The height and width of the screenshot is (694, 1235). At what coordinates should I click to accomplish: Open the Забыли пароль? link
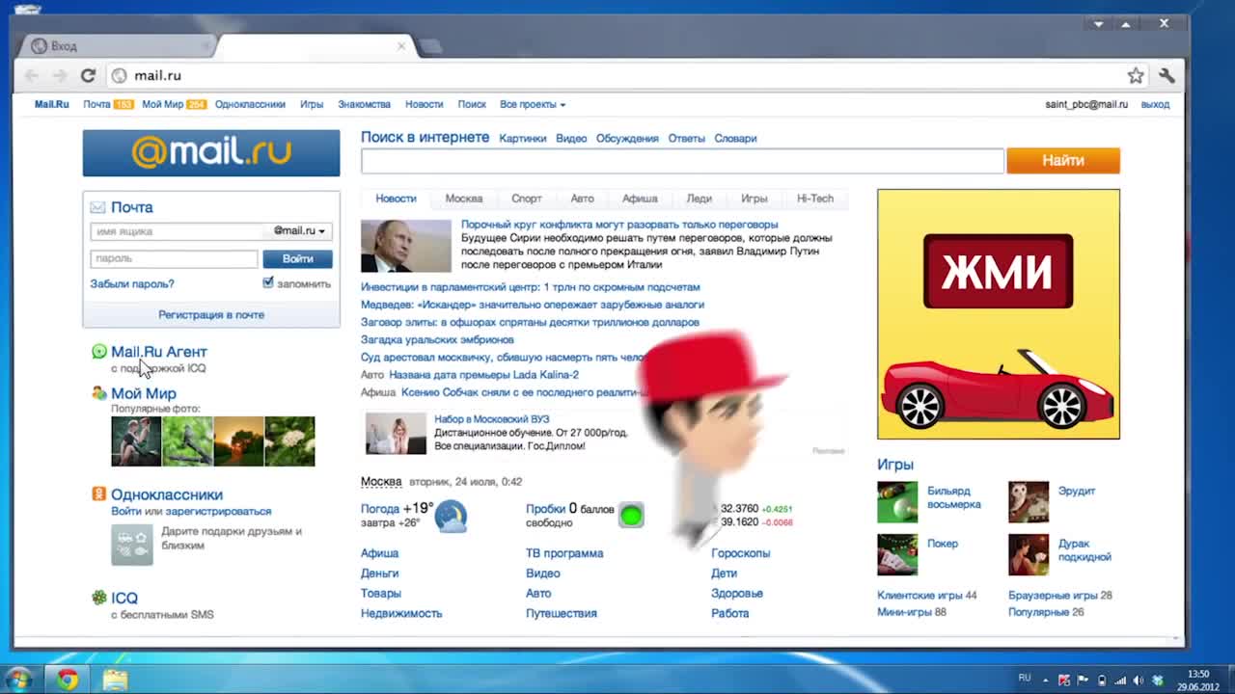click(132, 283)
